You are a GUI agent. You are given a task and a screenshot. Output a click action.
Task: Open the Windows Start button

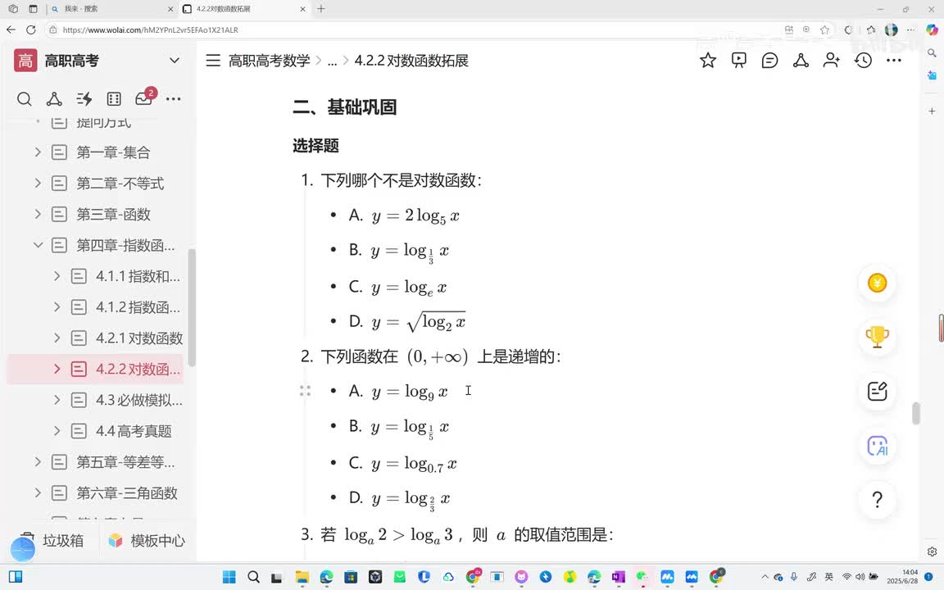229,577
